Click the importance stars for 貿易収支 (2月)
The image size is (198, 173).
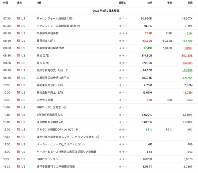coord(123,41)
